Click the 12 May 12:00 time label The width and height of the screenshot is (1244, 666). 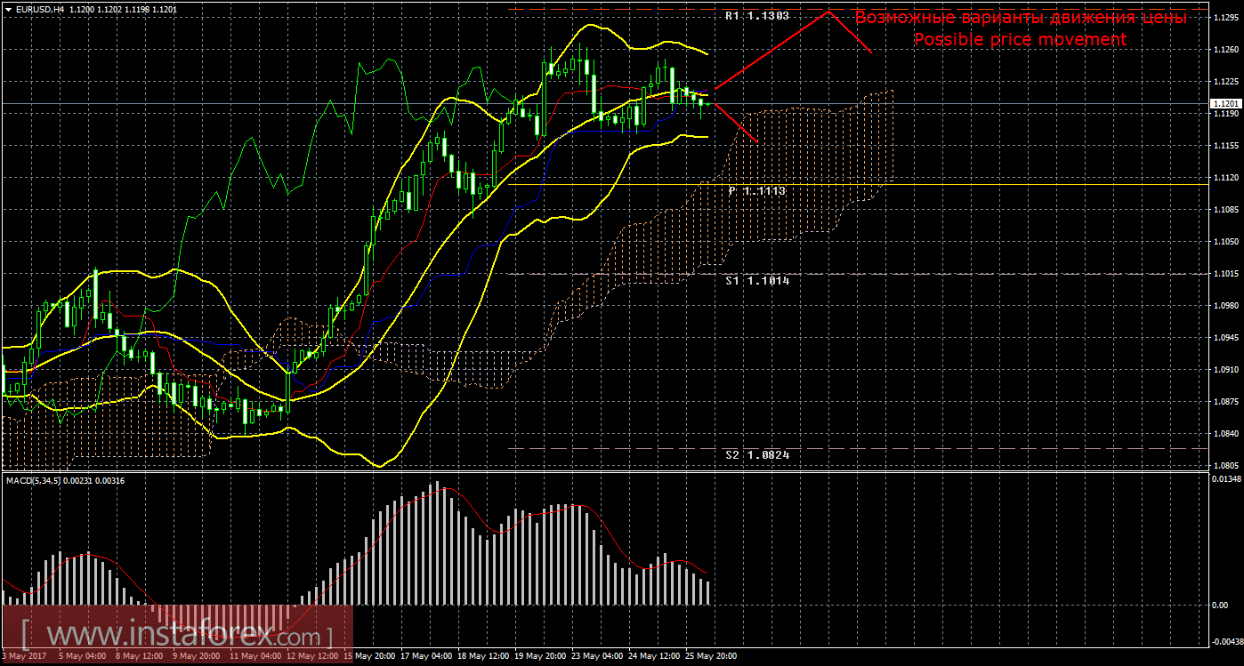312,656
